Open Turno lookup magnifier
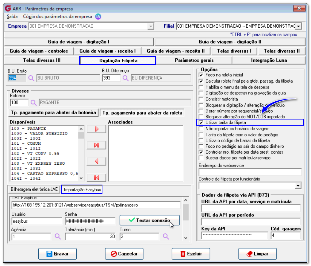The height and width of the screenshot is (266, 311). pos(166,237)
